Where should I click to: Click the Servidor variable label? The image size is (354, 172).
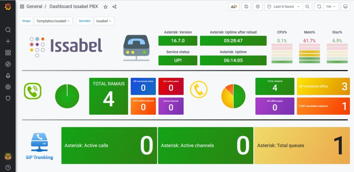pyautogui.click(x=85, y=21)
